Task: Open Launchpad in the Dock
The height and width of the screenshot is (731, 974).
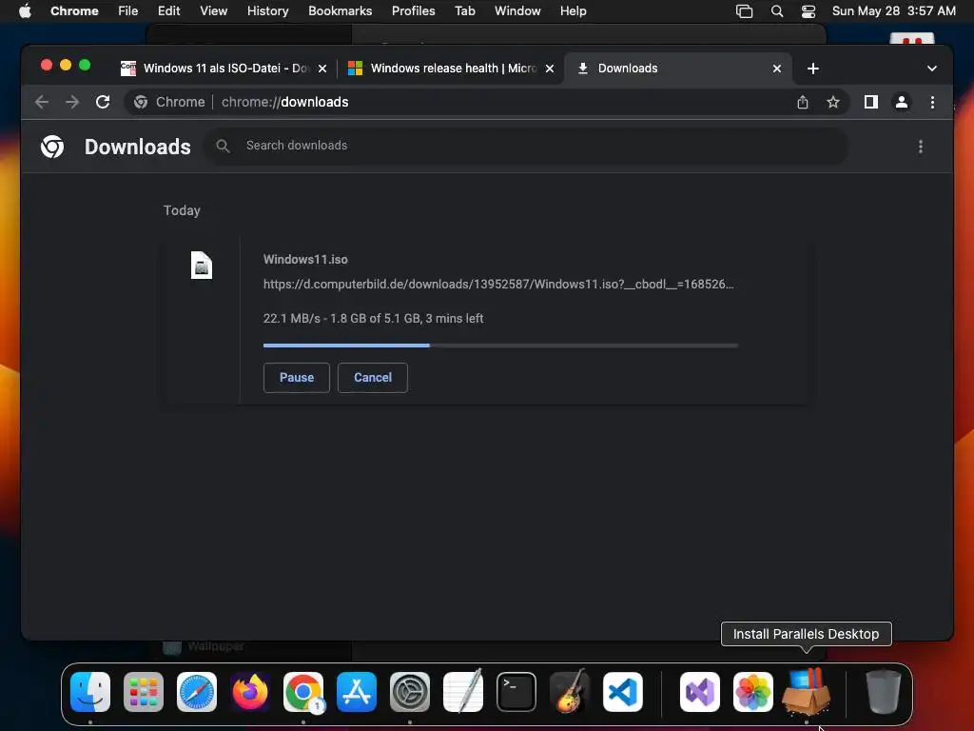Action: tap(144, 691)
